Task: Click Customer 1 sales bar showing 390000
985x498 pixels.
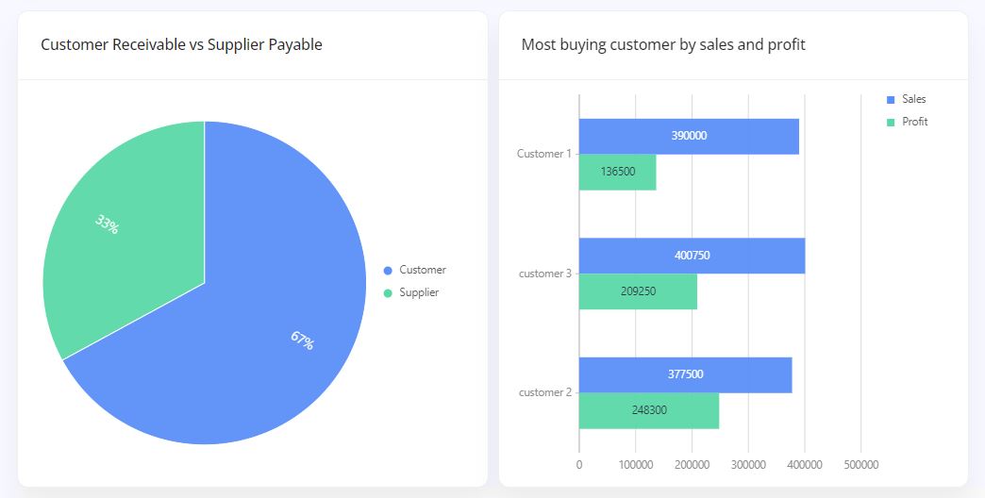Action: [x=689, y=136]
